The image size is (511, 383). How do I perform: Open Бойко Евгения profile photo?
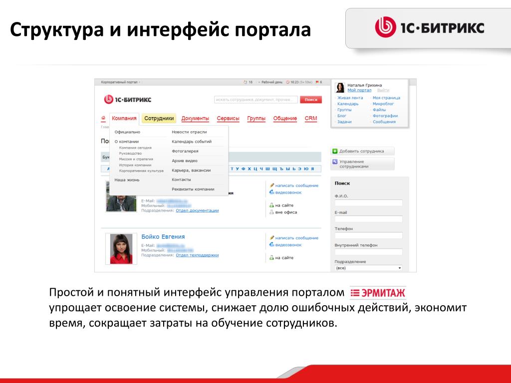[x=121, y=248]
